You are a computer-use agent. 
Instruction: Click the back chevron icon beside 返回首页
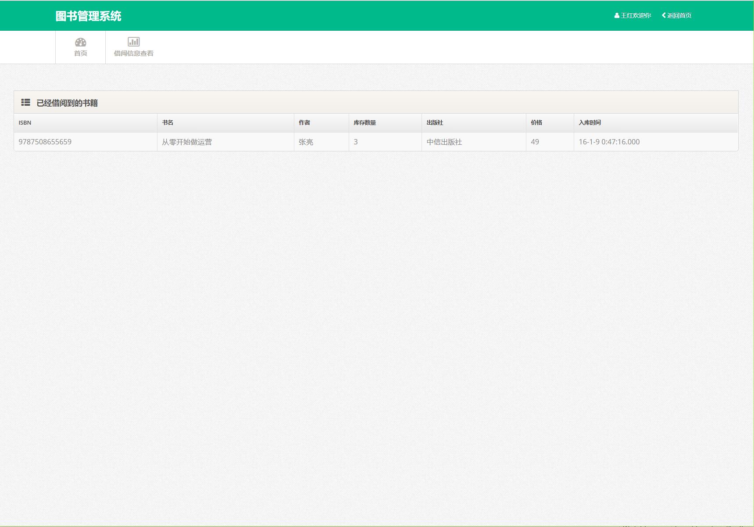coord(664,15)
